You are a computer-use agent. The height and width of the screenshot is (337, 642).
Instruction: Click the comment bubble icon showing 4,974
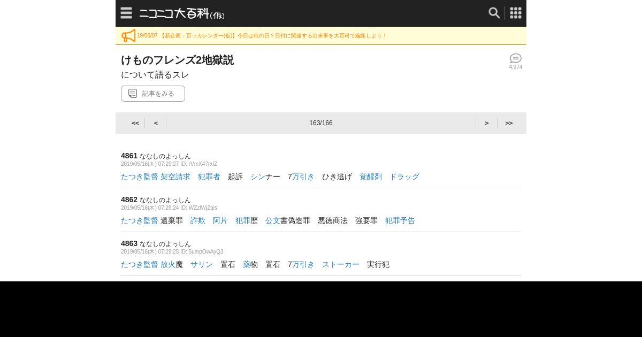516,62
